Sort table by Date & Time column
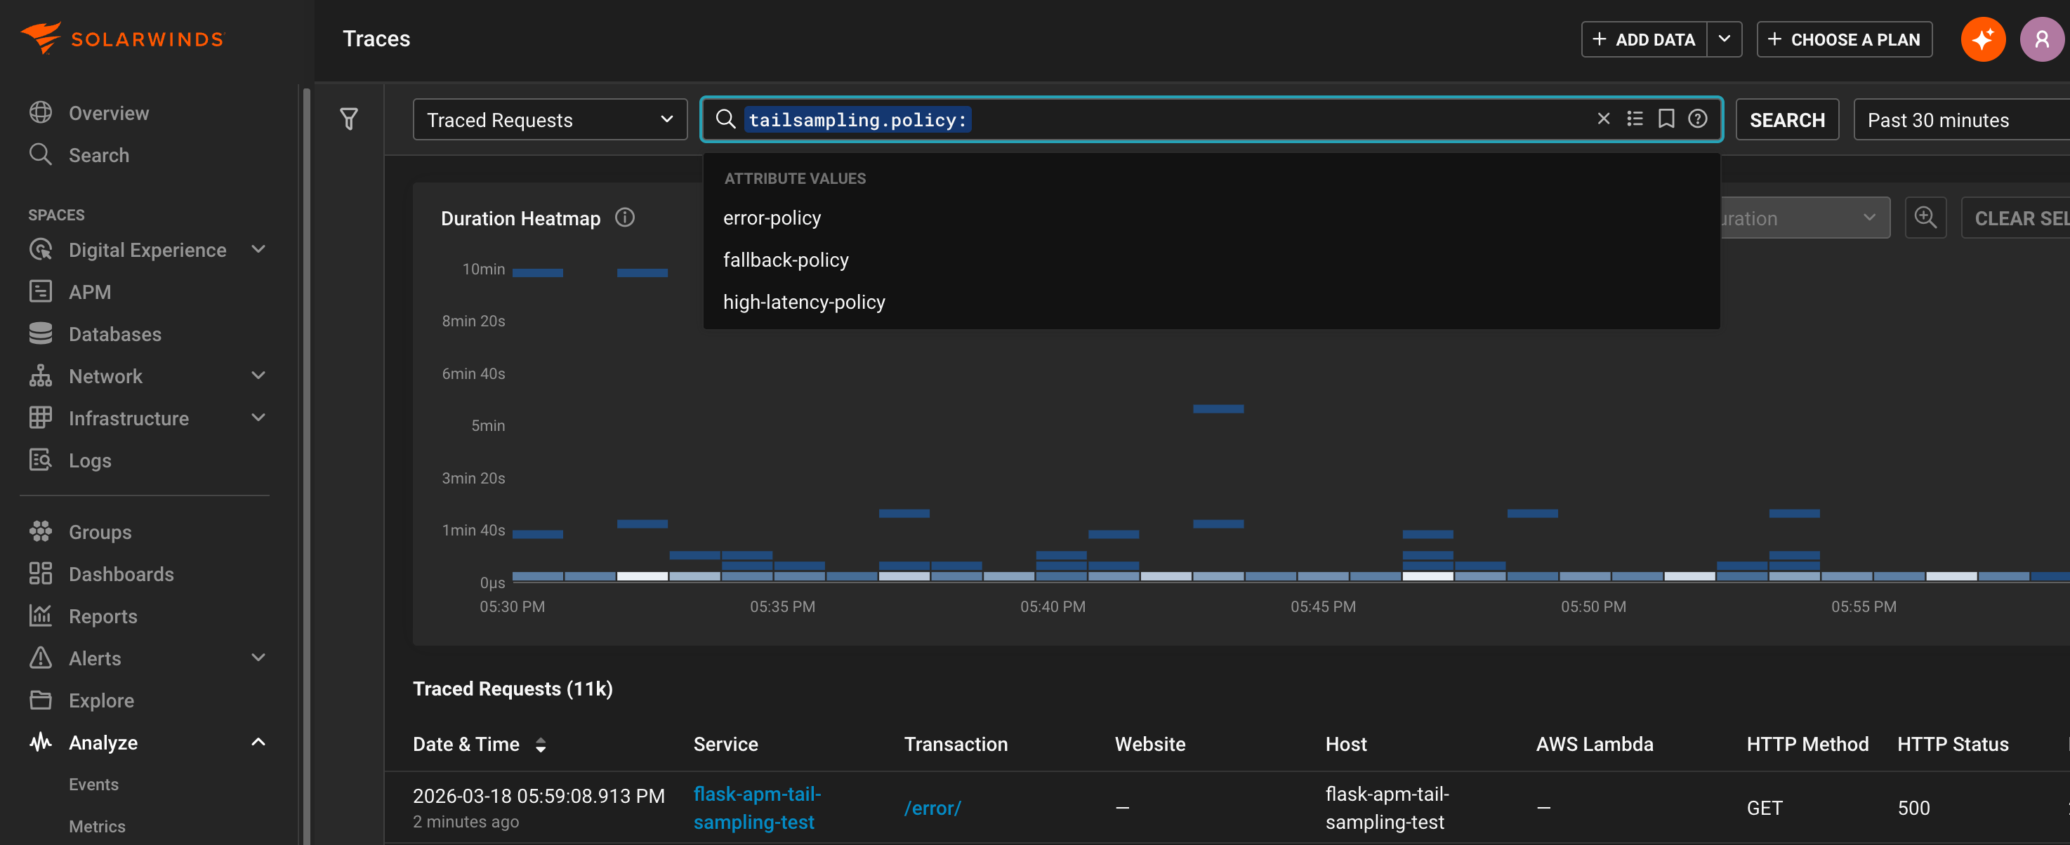2070x845 pixels. pyautogui.click(x=540, y=745)
